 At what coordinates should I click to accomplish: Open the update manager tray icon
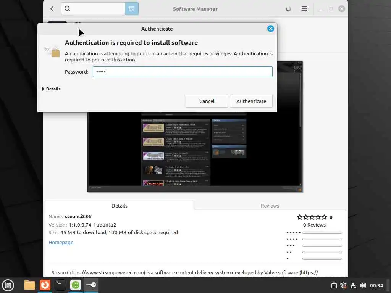point(334,285)
